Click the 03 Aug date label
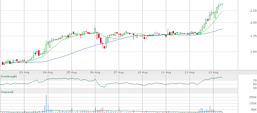The height and width of the screenshot is (113, 257). tap(24, 72)
